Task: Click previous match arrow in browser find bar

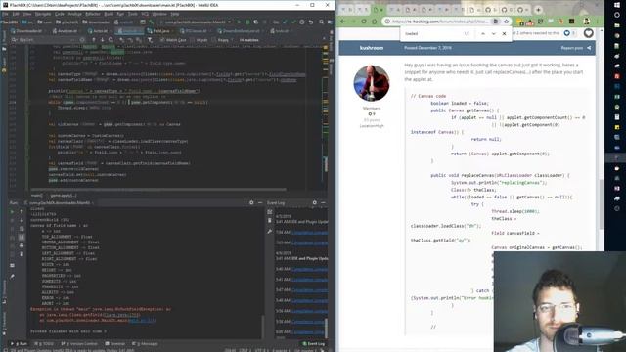Action: (x=483, y=34)
